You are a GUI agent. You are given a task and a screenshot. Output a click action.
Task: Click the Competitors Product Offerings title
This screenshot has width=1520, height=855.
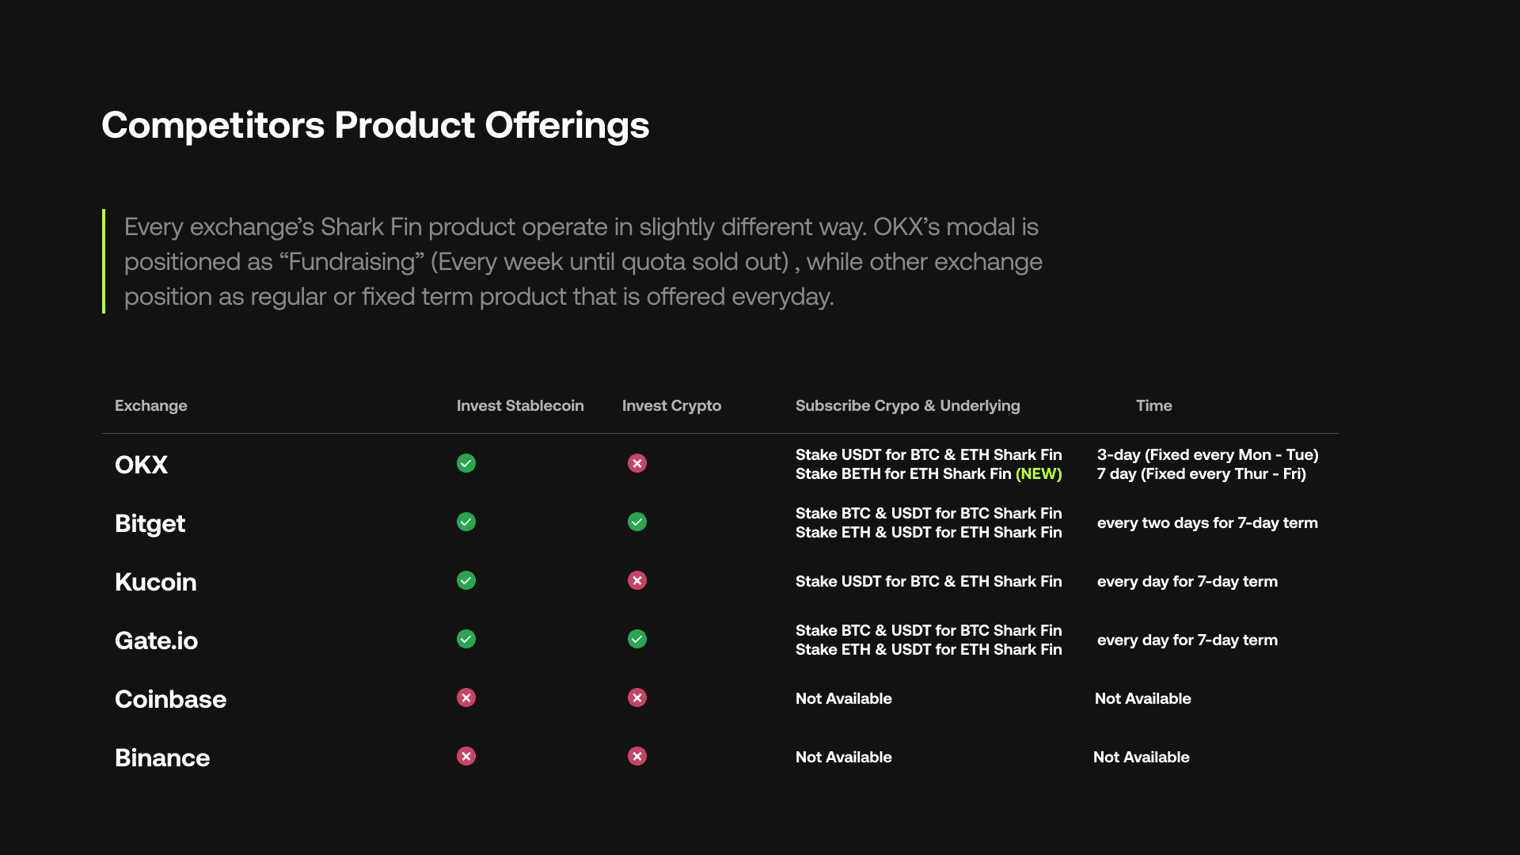point(375,125)
